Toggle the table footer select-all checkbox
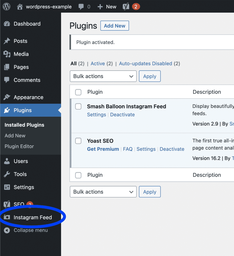 78,175
